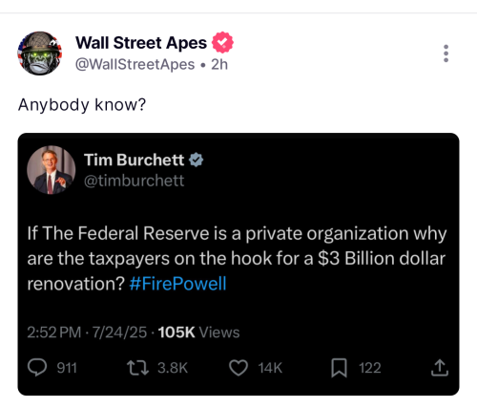Click the Tim Burchett display name

click(x=134, y=160)
